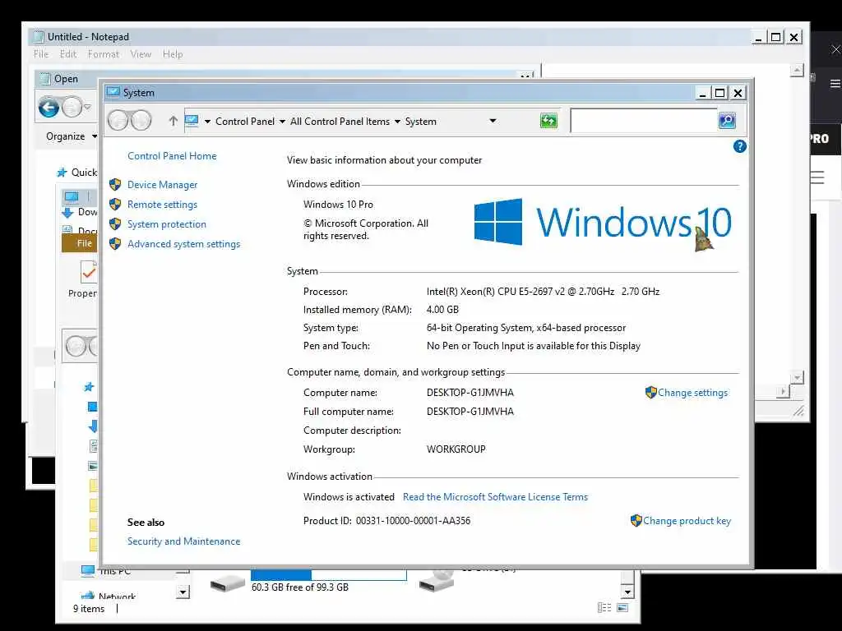Expand the dropdown after All Control Panel Items
842x631 pixels.
pos(397,122)
